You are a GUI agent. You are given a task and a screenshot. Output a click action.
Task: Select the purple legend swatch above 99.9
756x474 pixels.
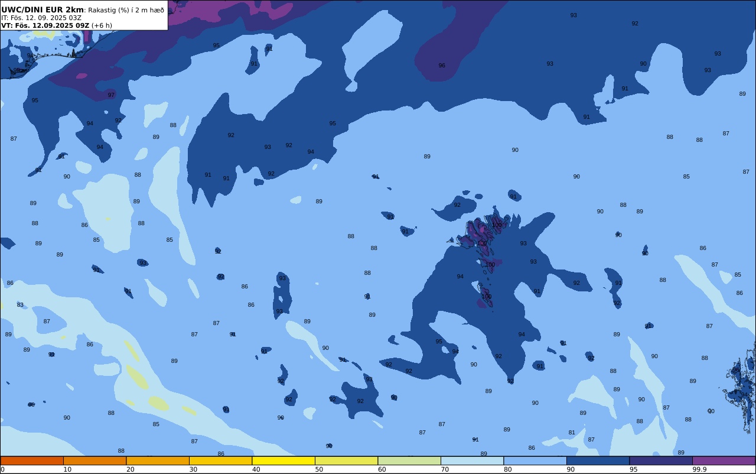(724, 460)
